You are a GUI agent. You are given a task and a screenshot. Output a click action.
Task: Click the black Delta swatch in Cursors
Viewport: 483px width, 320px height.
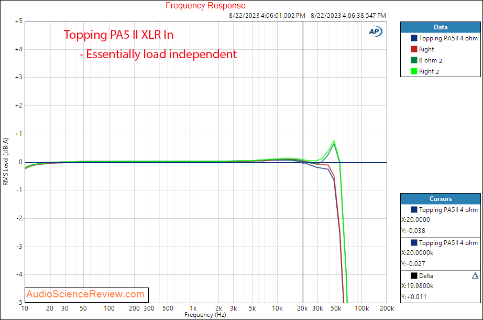pos(414,275)
